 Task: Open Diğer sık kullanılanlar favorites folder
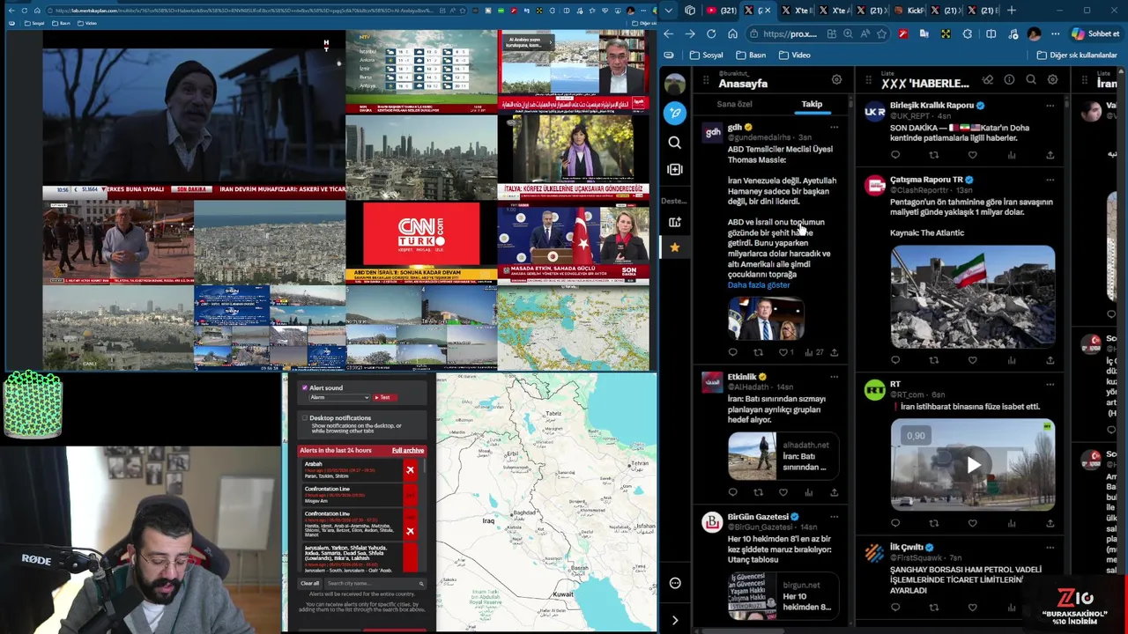pyautogui.click(x=1077, y=55)
